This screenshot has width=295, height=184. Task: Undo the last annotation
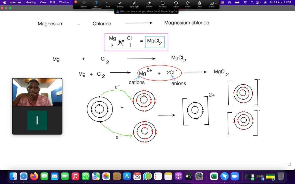coord(176,4)
